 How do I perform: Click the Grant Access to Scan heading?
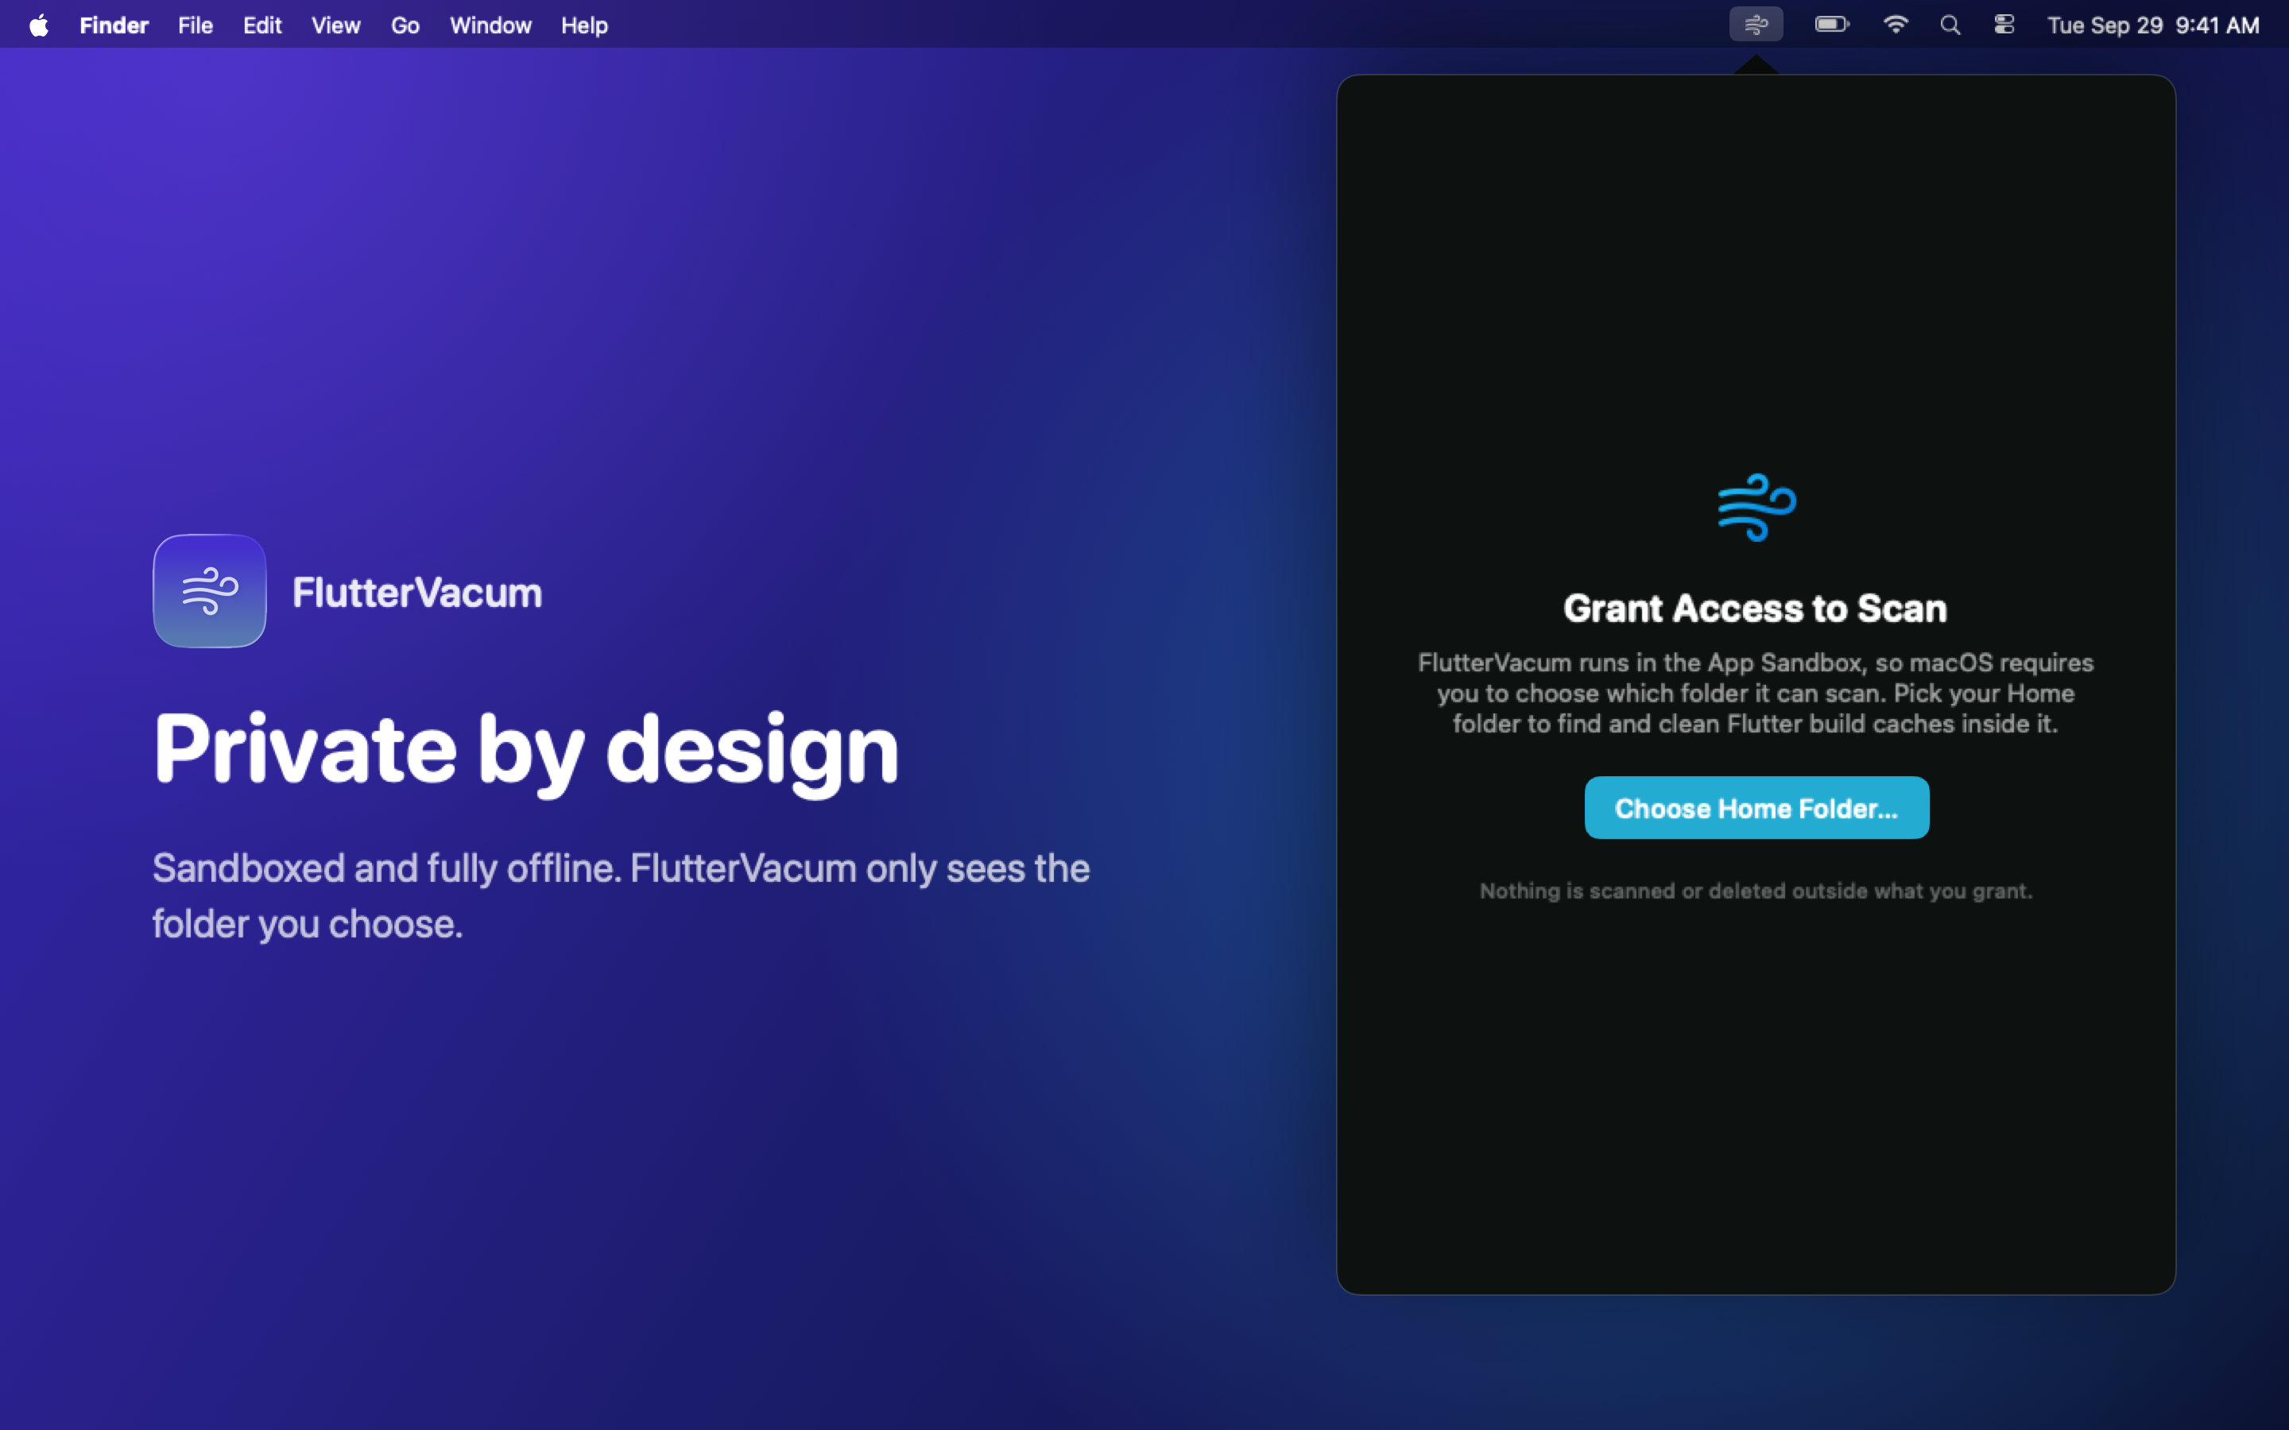tap(1756, 608)
